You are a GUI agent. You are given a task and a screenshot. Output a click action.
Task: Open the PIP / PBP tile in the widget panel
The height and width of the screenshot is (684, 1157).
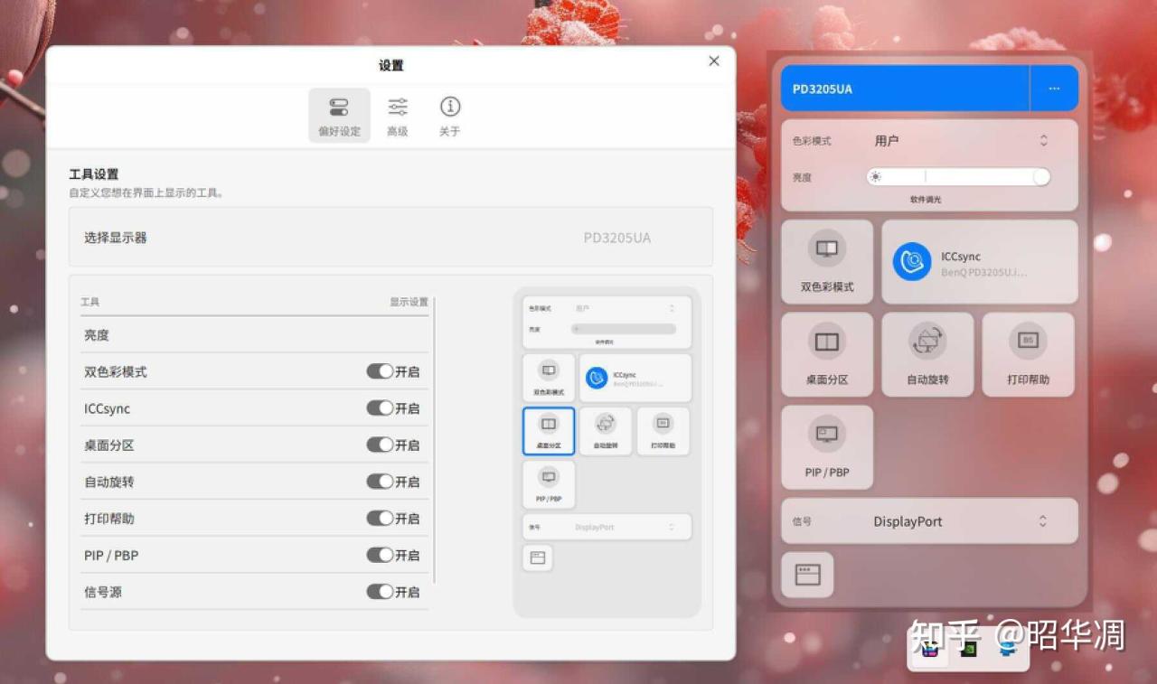(x=827, y=447)
